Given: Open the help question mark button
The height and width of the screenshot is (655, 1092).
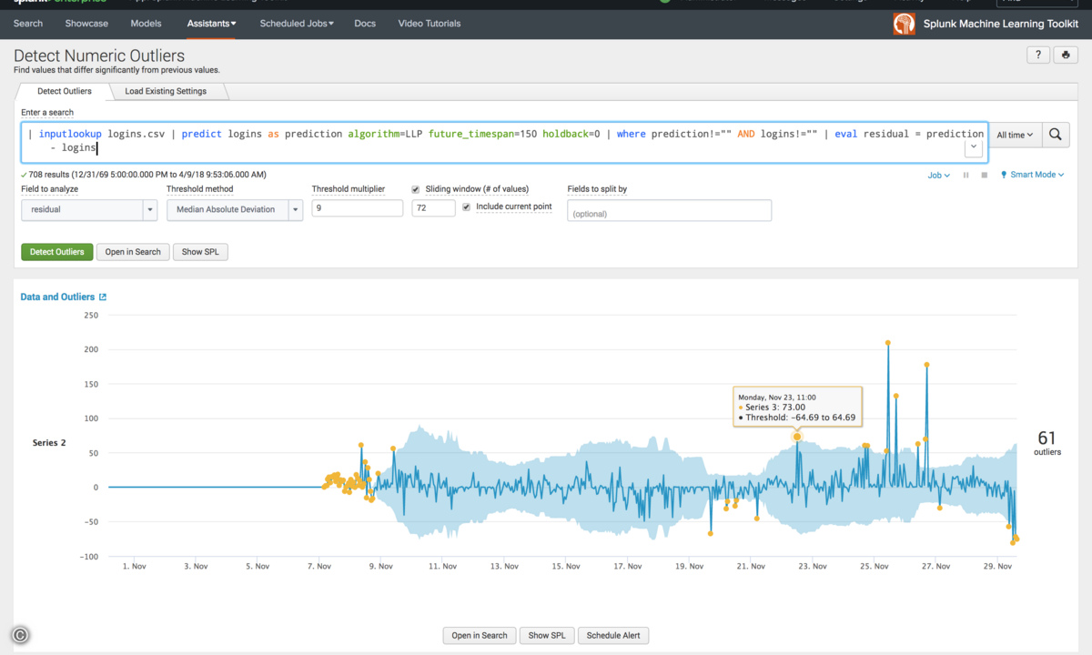Looking at the screenshot, I should [x=1038, y=55].
